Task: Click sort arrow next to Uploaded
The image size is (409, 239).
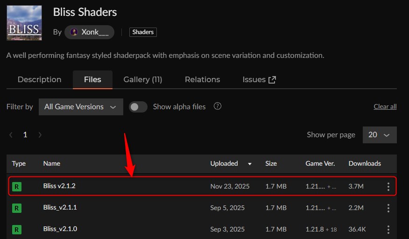Action: (250, 164)
